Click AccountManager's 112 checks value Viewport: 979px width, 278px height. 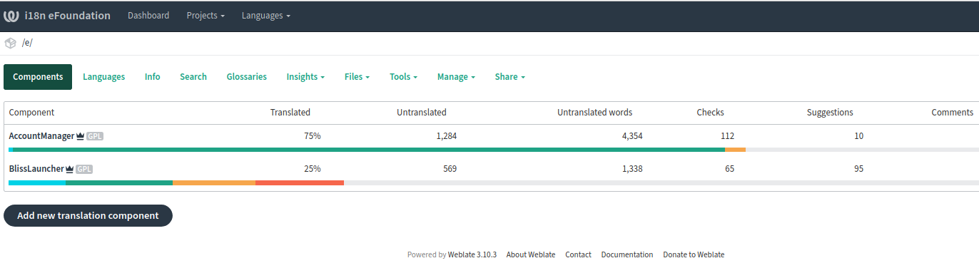(727, 136)
